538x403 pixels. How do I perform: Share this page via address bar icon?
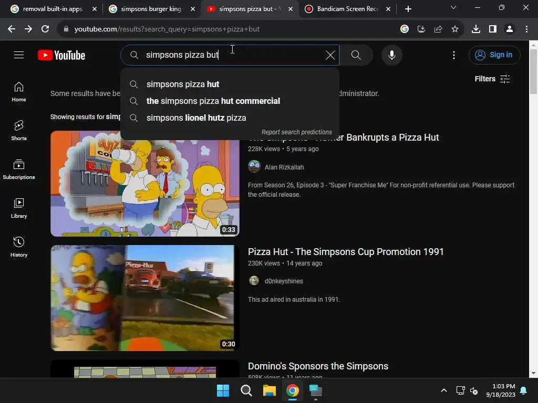pyautogui.click(x=438, y=29)
